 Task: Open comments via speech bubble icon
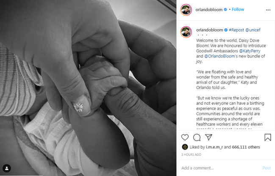197,137
